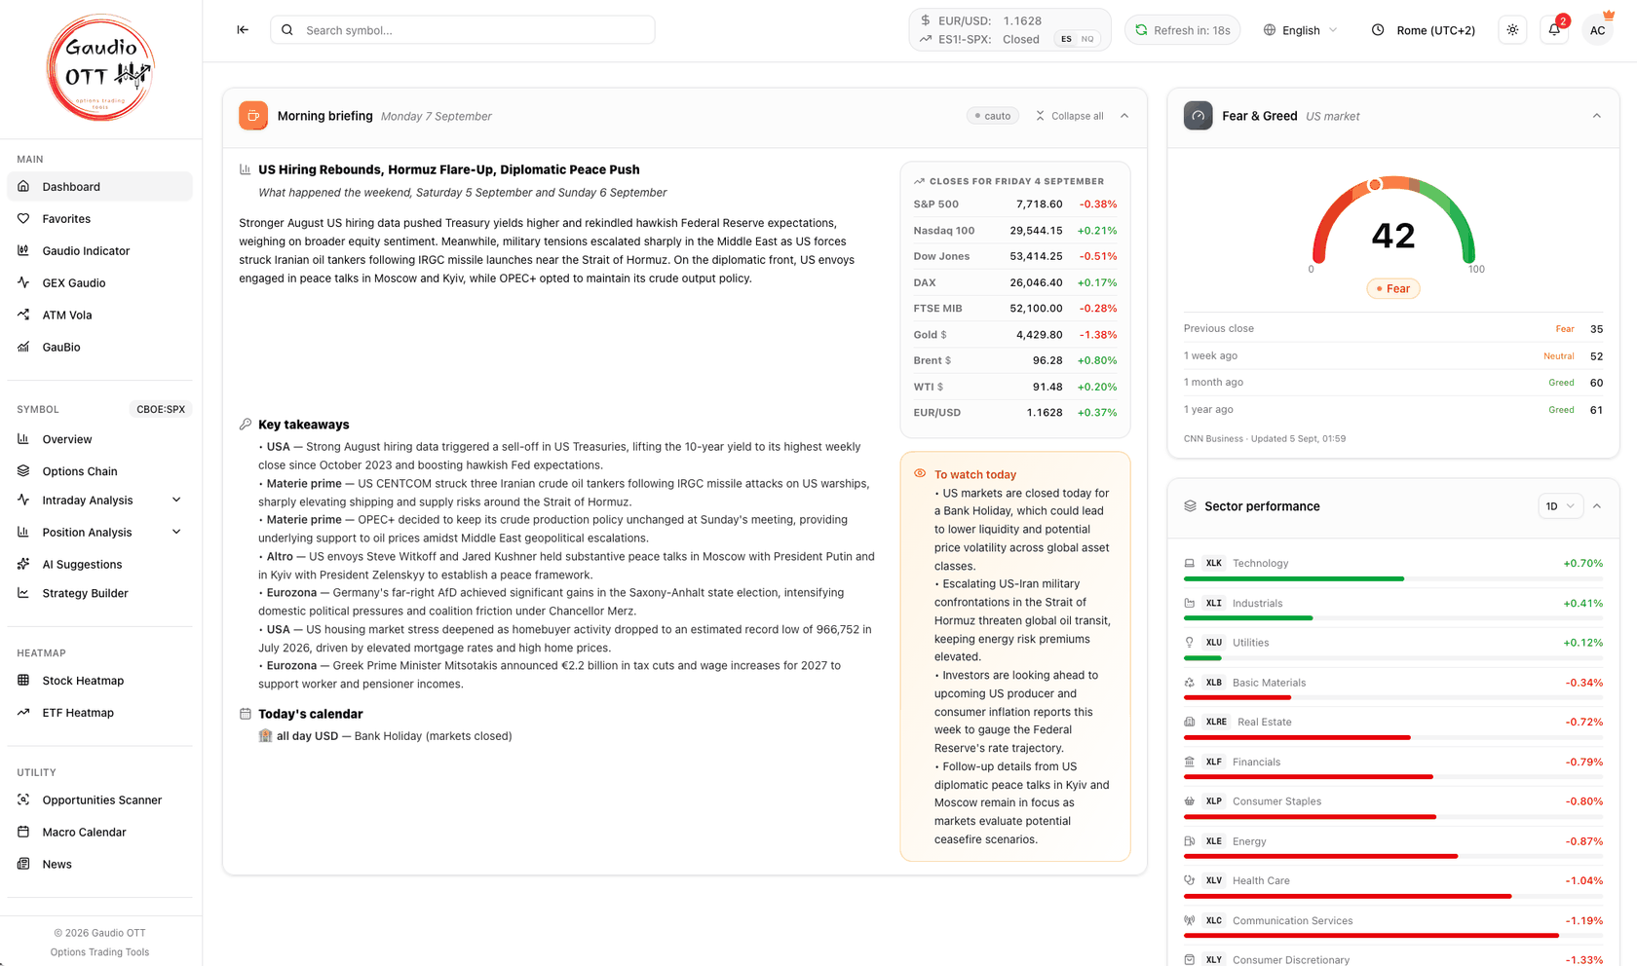The image size is (1637, 966).
Task: Open the English language dropdown
Action: pyautogui.click(x=1301, y=30)
